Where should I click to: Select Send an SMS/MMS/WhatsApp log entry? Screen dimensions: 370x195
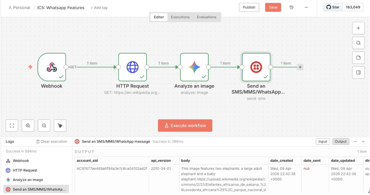pos(36,189)
